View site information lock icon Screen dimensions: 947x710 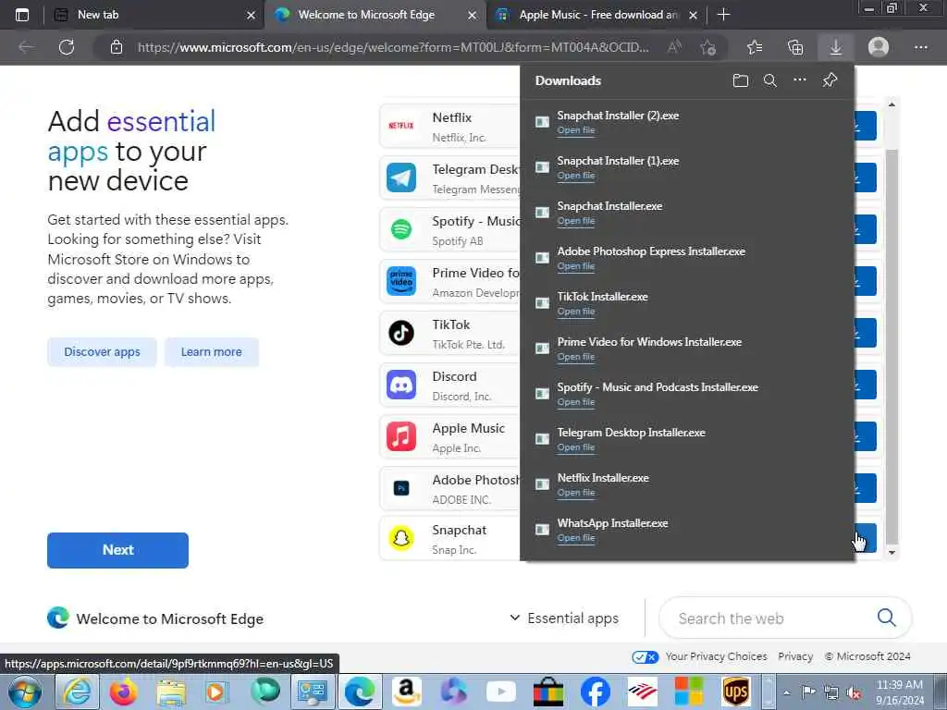tap(117, 47)
